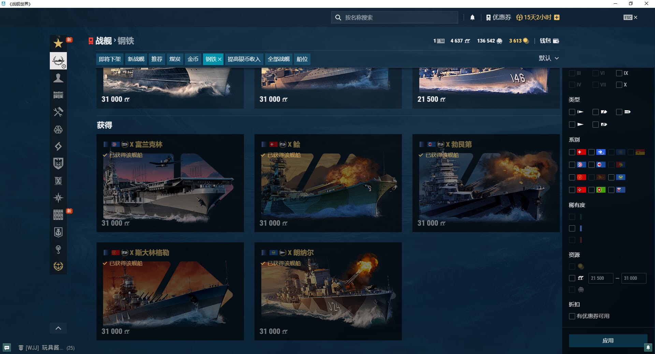Open notifications bell in the top bar
The width and height of the screenshot is (655, 354).
pos(472,17)
